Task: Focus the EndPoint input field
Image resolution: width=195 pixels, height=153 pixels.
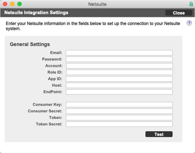Action: 119,92
